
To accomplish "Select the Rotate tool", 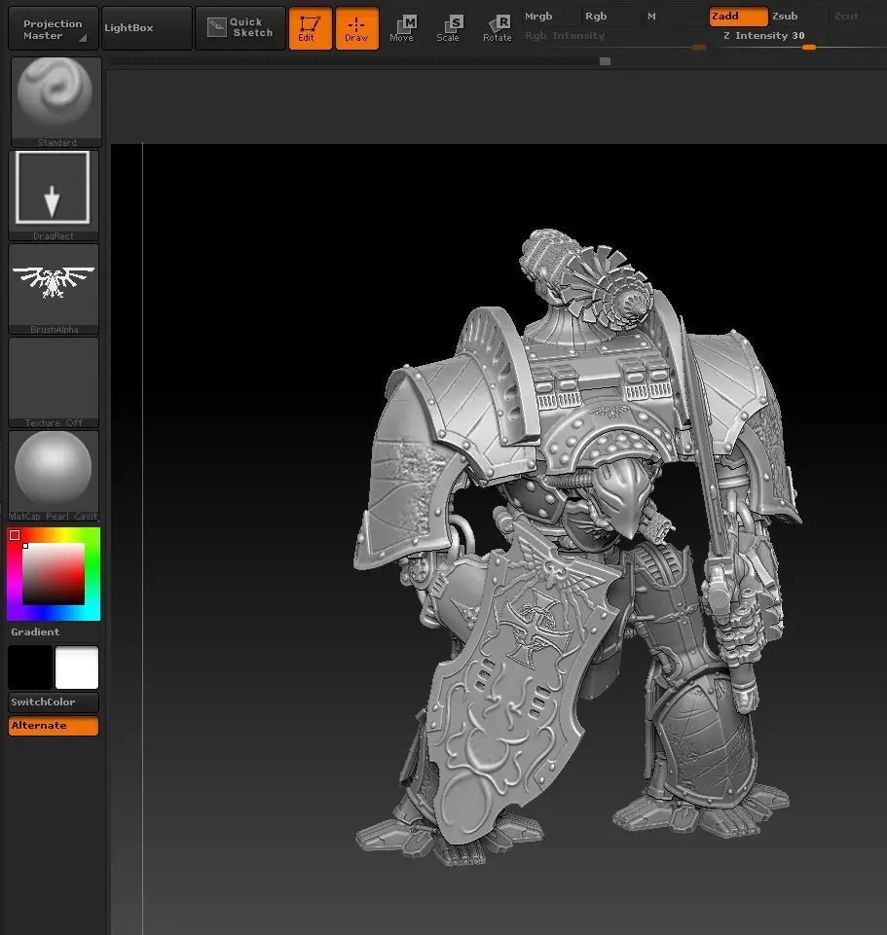I will (497, 28).
